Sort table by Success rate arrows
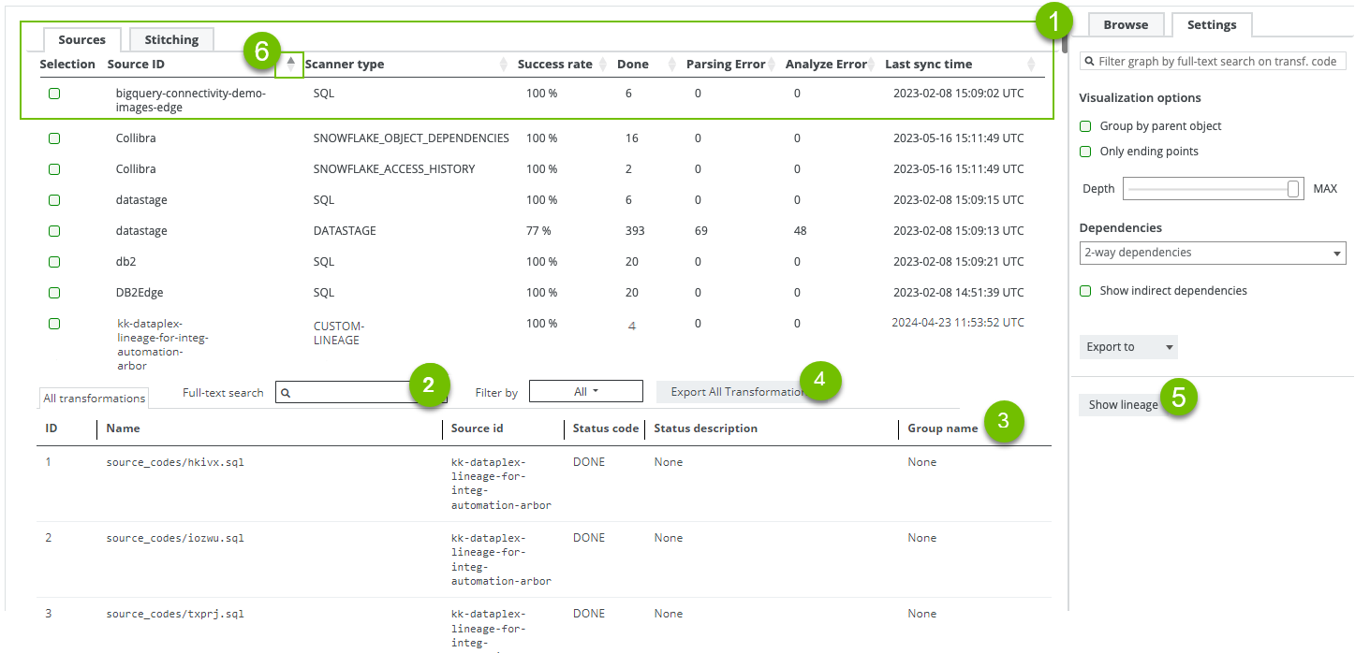 tap(602, 65)
